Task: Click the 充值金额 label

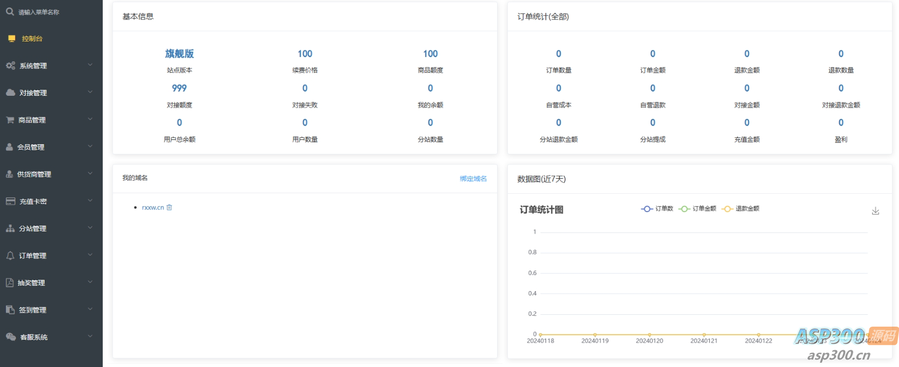Action: (x=747, y=139)
